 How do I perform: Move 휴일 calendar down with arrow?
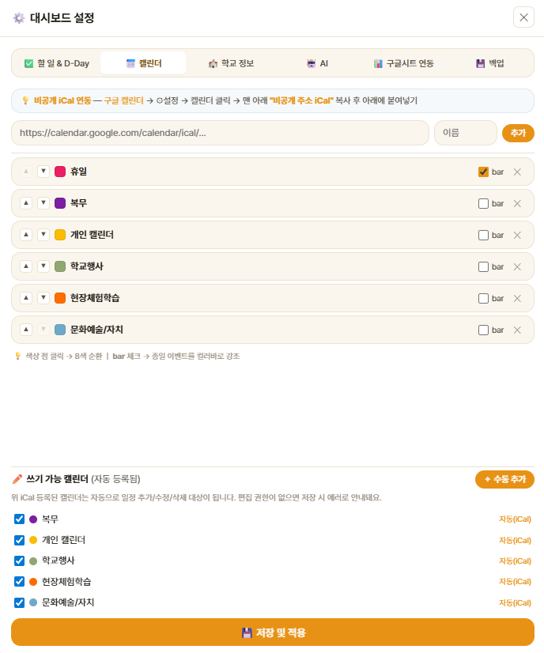coord(43,172)
